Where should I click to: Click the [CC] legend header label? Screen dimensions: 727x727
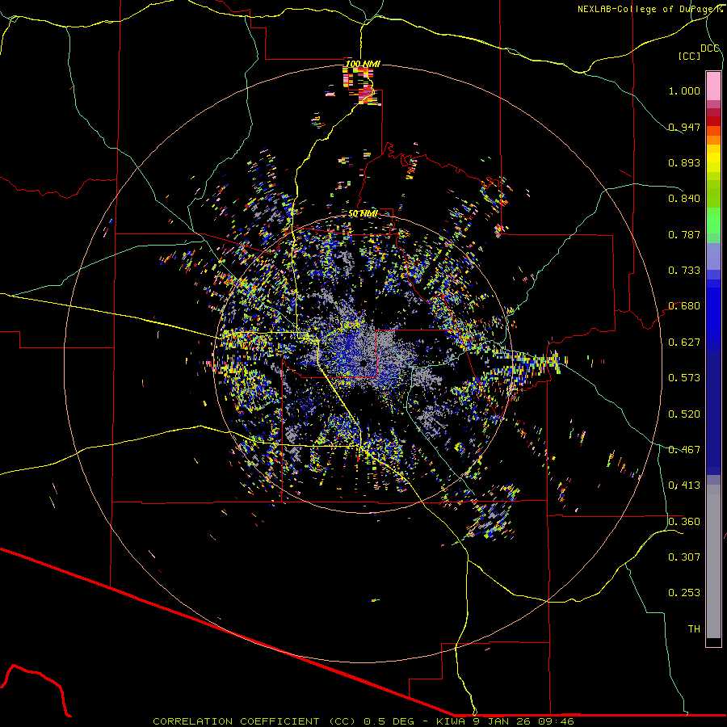tap(689, 56)
